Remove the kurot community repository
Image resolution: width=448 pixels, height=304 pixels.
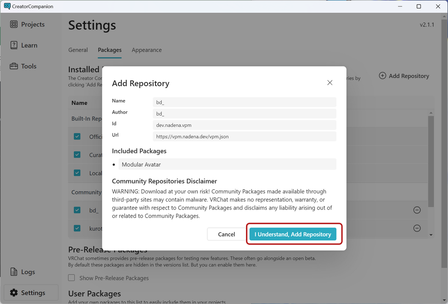pos(417,228)
